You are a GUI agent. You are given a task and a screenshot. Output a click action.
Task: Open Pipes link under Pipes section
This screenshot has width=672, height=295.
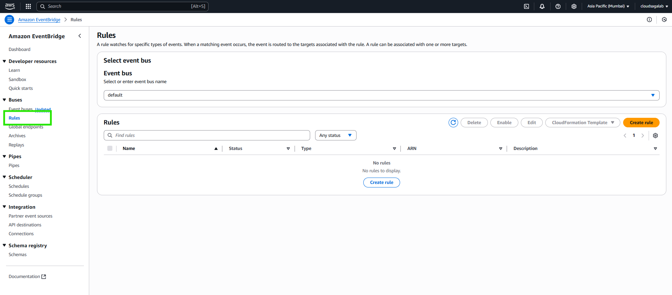[x=14, y=165]
